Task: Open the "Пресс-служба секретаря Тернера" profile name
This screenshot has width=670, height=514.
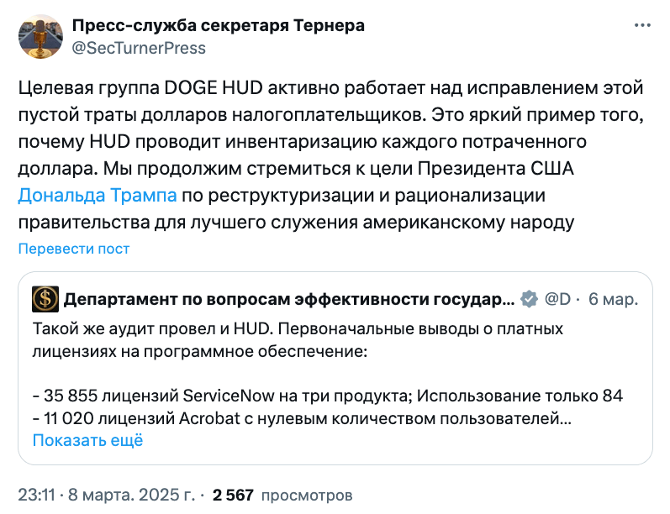Action: click(219, 25)
